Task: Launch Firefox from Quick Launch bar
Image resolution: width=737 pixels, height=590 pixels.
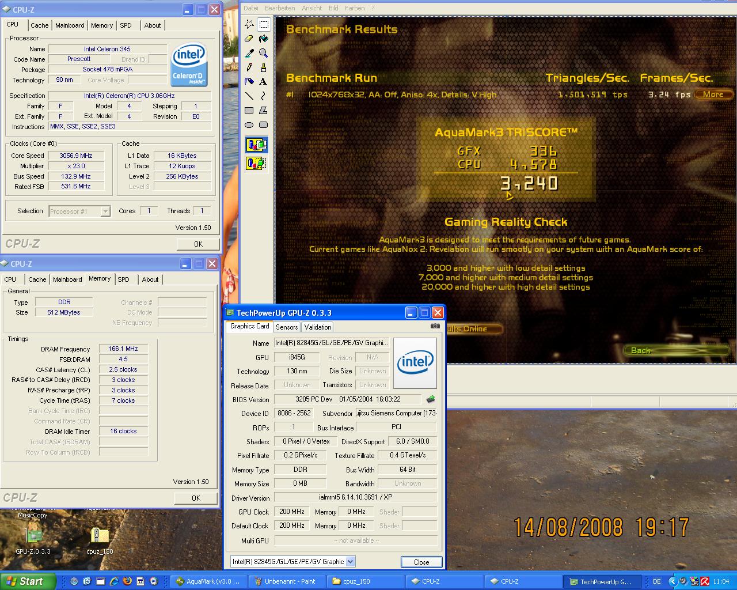Action: (127, 581)
